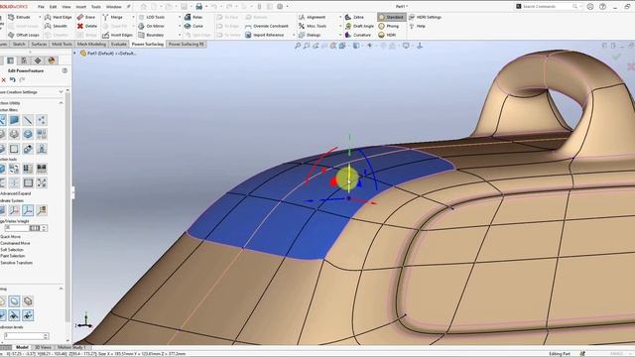Viewport: 635px width, 357px height.
Task: Select the Curve tool
Action: point(193,26)
